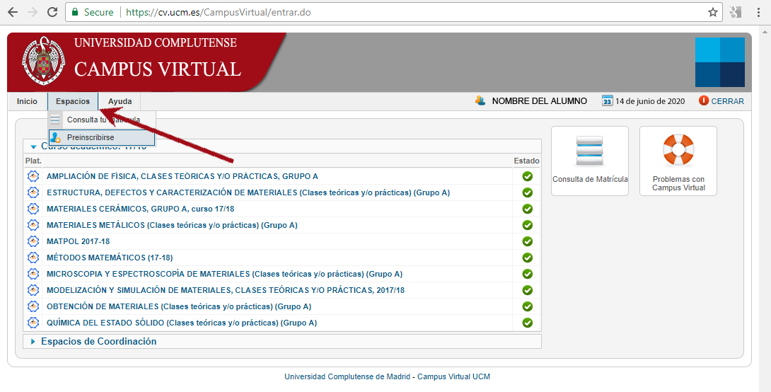
Task: Bookmark this page with the star icon
Action: (712, 12)
